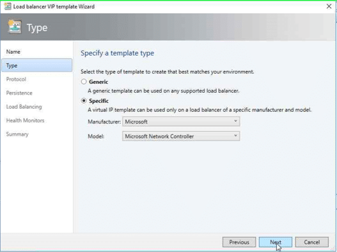The width and height of the screenshot is (337, 252).
Task: Select the Specific template radio button
Action: 84,100
